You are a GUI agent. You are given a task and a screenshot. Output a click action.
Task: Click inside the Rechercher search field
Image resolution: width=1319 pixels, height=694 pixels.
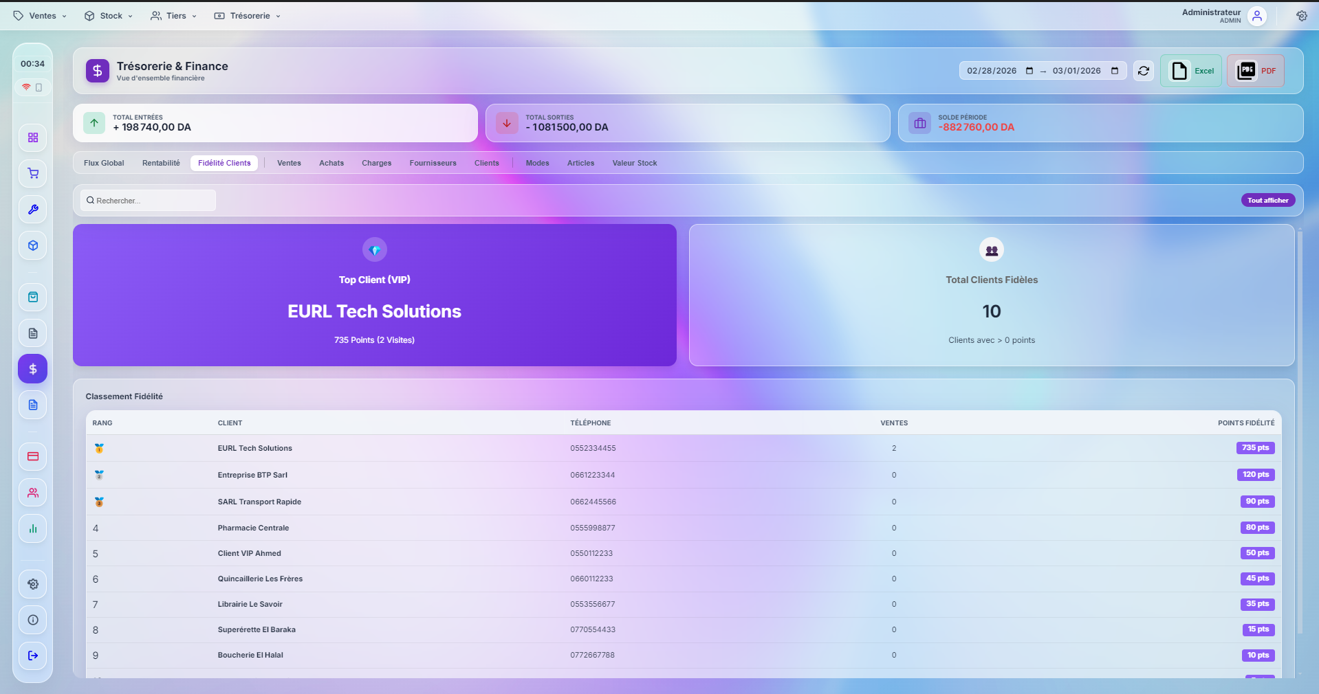click(147, 200)
